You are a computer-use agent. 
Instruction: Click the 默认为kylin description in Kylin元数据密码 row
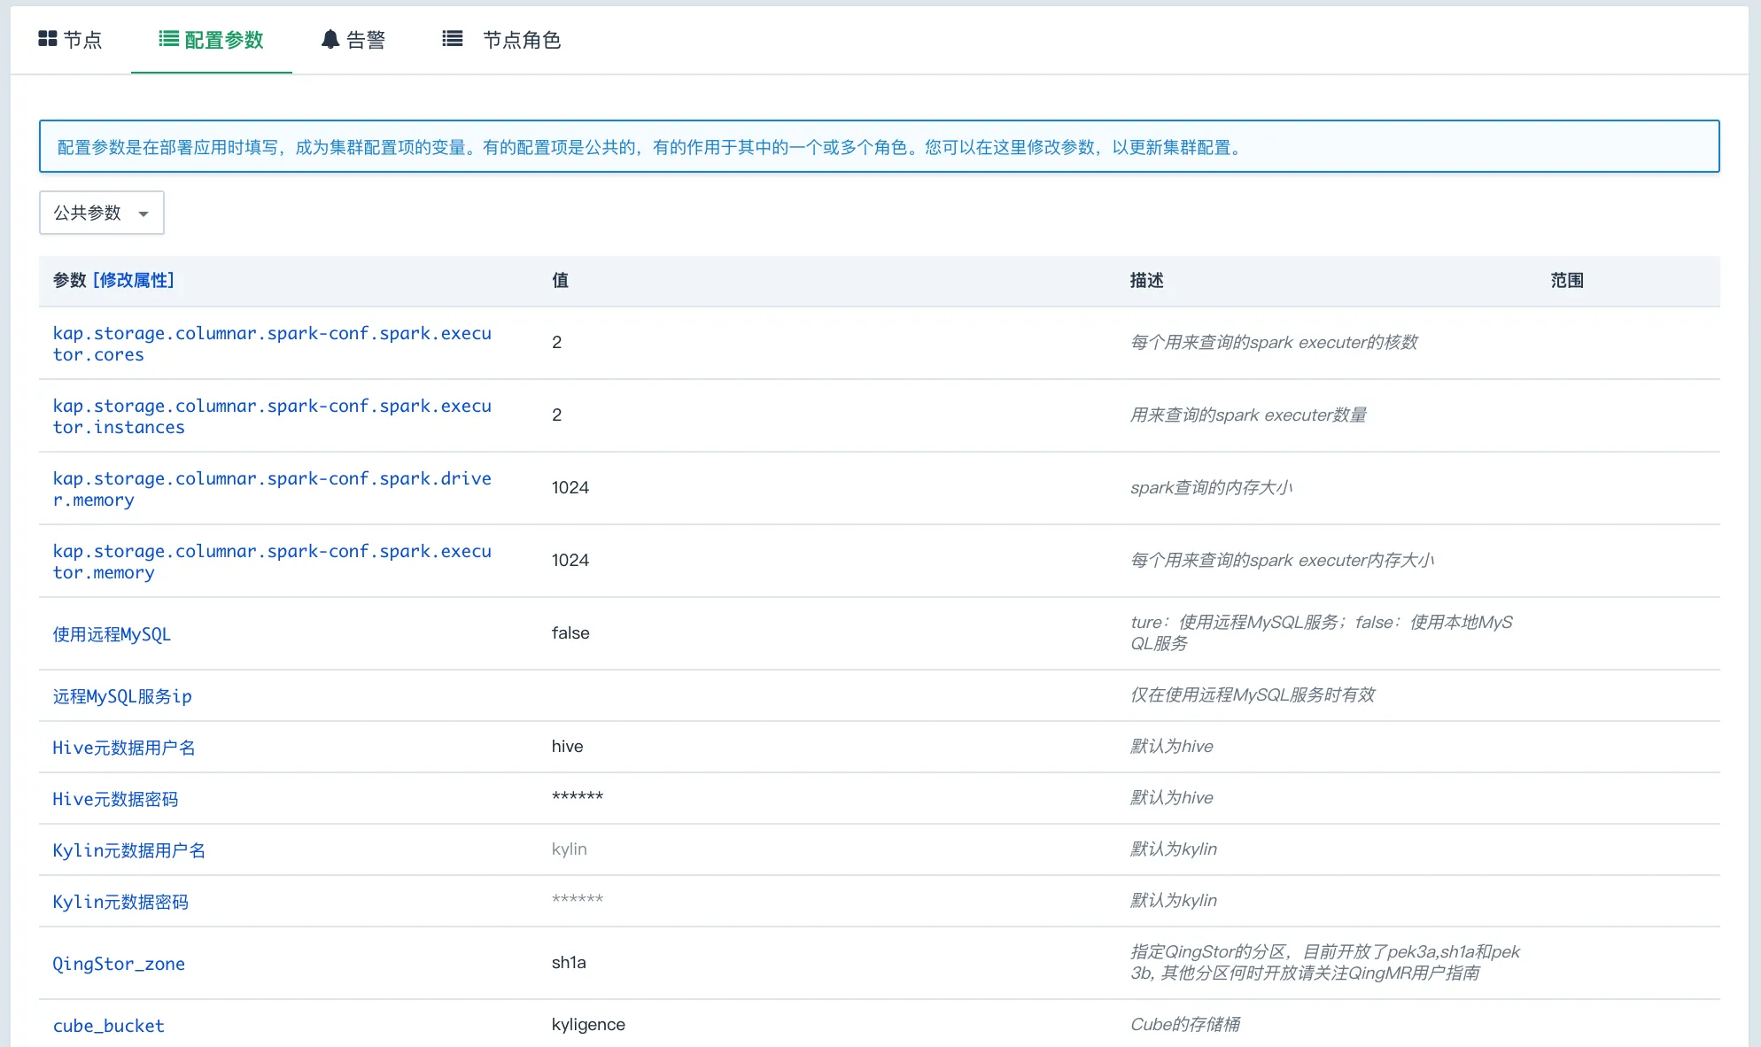pyautogui.click(x=1174, y=900)
